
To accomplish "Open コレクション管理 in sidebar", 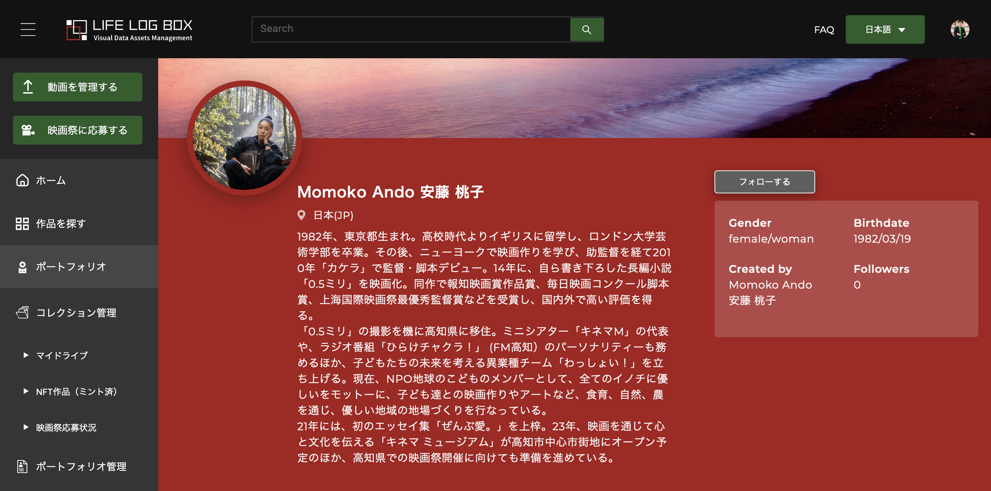I will [x=79, y=313].
